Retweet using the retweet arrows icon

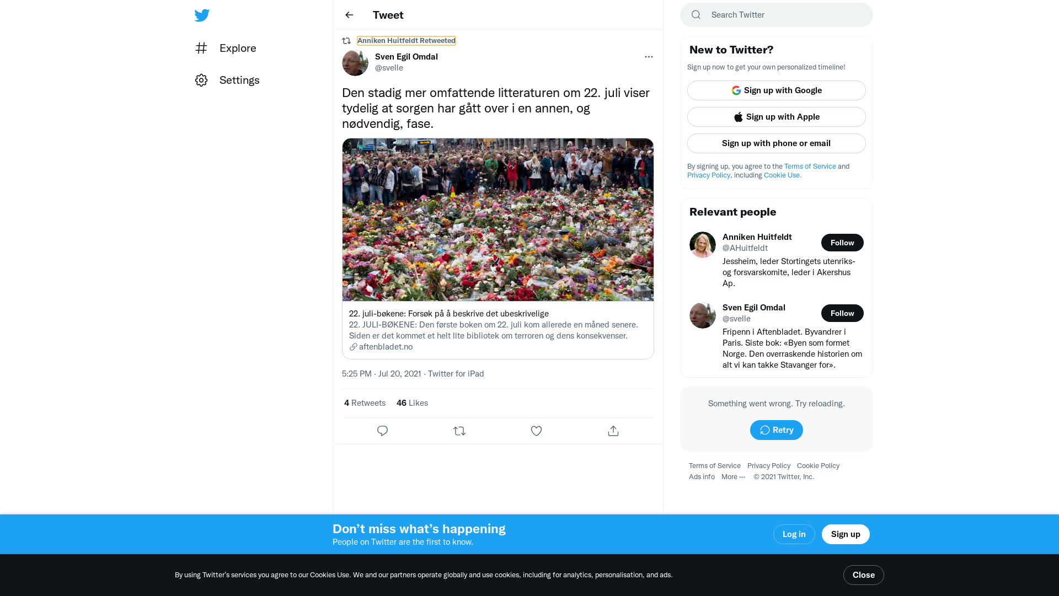coord(459,431)
